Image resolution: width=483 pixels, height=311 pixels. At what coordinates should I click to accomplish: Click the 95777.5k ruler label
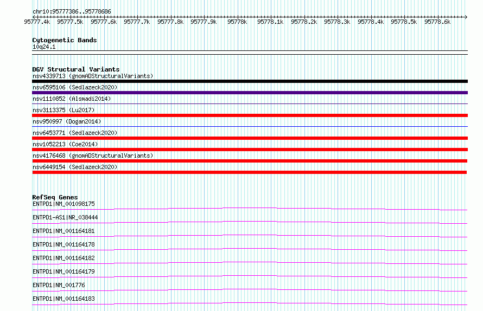[70, 22]
